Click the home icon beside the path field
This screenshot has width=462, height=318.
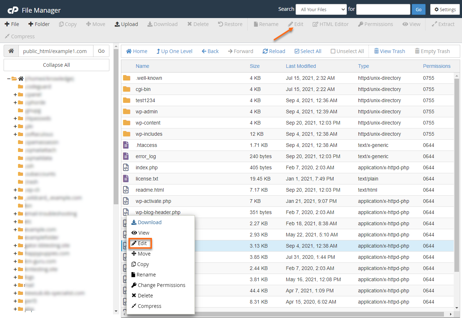tap(11, 51)
